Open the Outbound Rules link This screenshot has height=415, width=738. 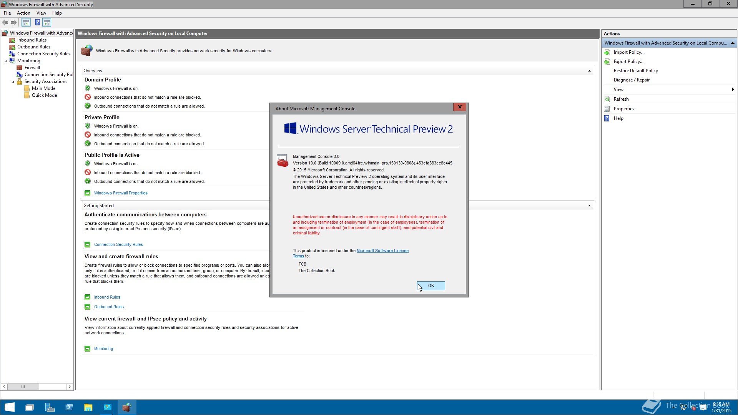[x=109, y=307]
